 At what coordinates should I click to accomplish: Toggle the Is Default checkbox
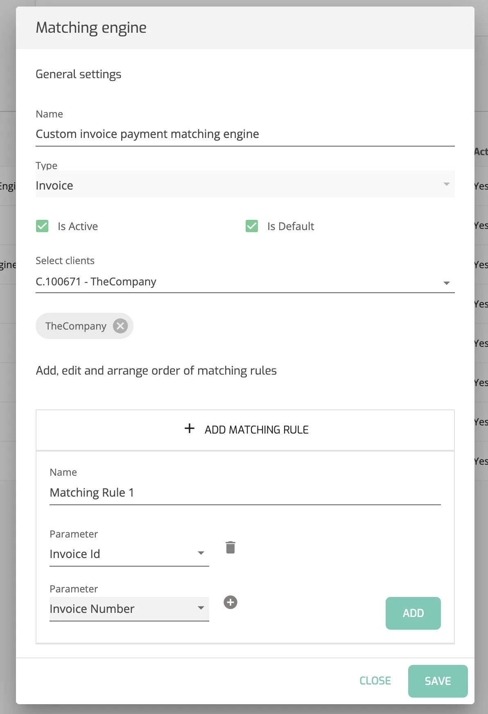tap(252, 226)
